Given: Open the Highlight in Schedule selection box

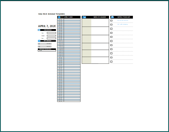Looking at the screenshot, I should [47, 50].
